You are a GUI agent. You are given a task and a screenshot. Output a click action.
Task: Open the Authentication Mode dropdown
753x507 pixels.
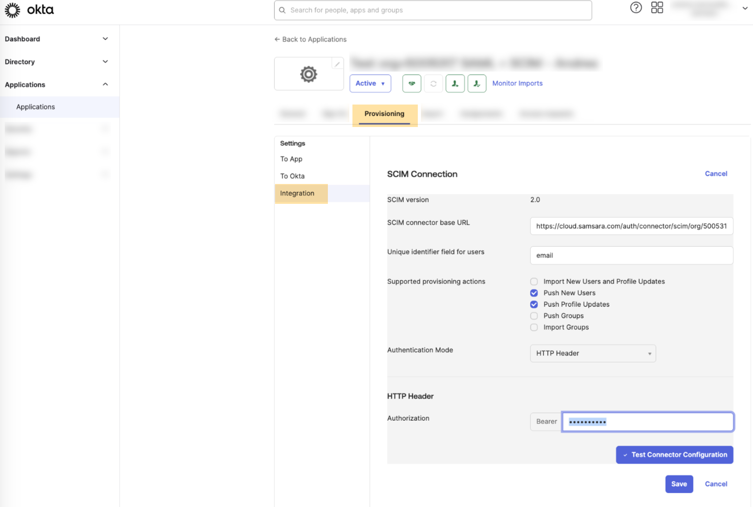click(592, 353)
